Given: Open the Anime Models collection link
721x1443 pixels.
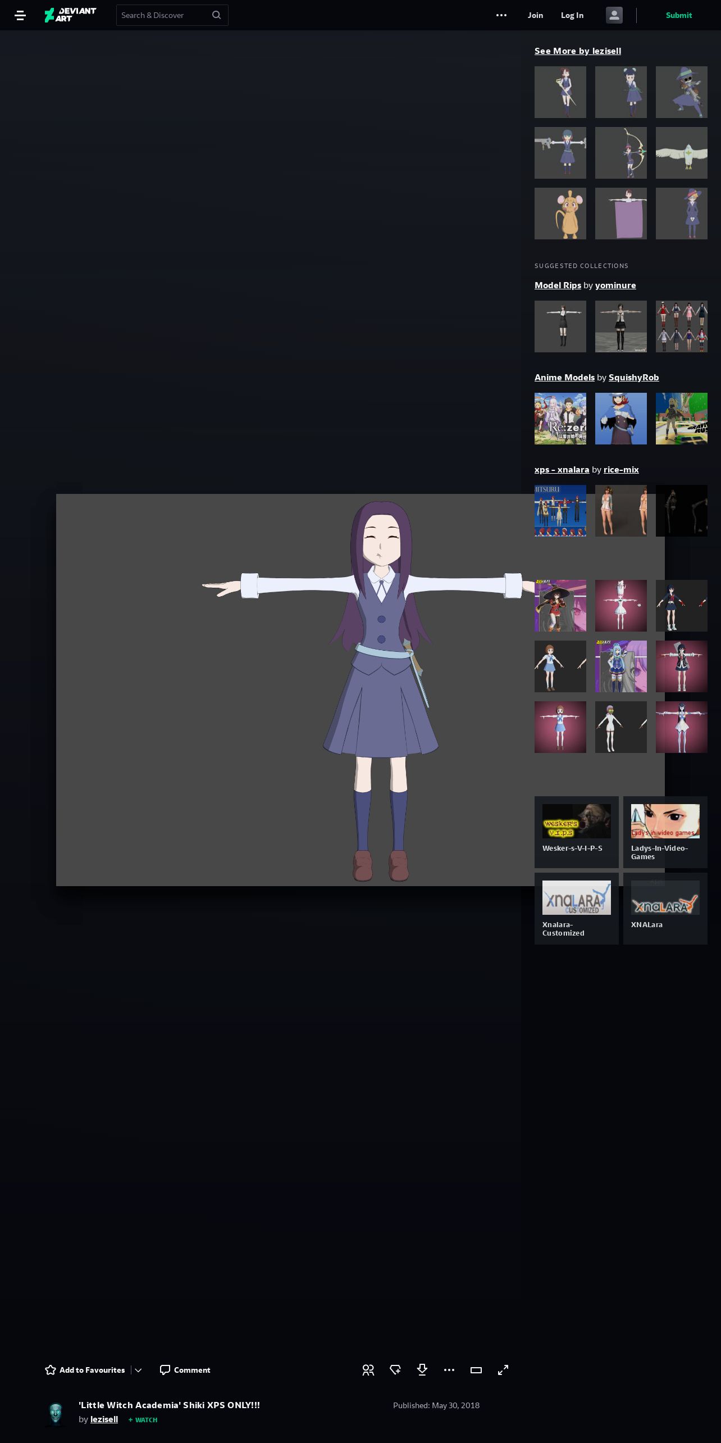Looking at the screenshot, I should (564, 377).
